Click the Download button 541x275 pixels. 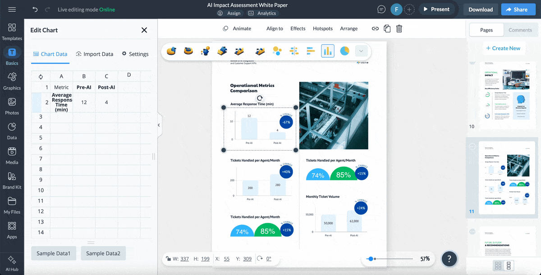pos(481,9)
